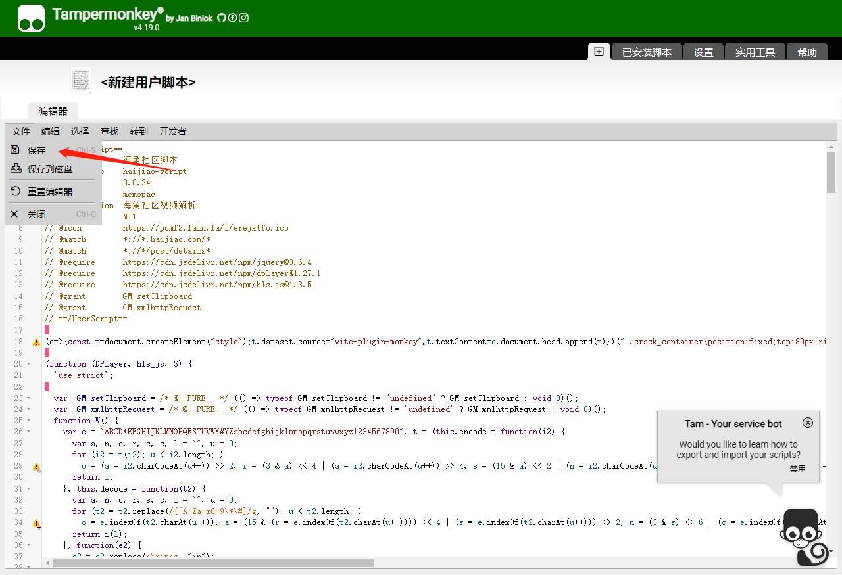The image size is (842, 575).
Task: Click the hls.js@1.3.5 require URL
Action: 217,285
